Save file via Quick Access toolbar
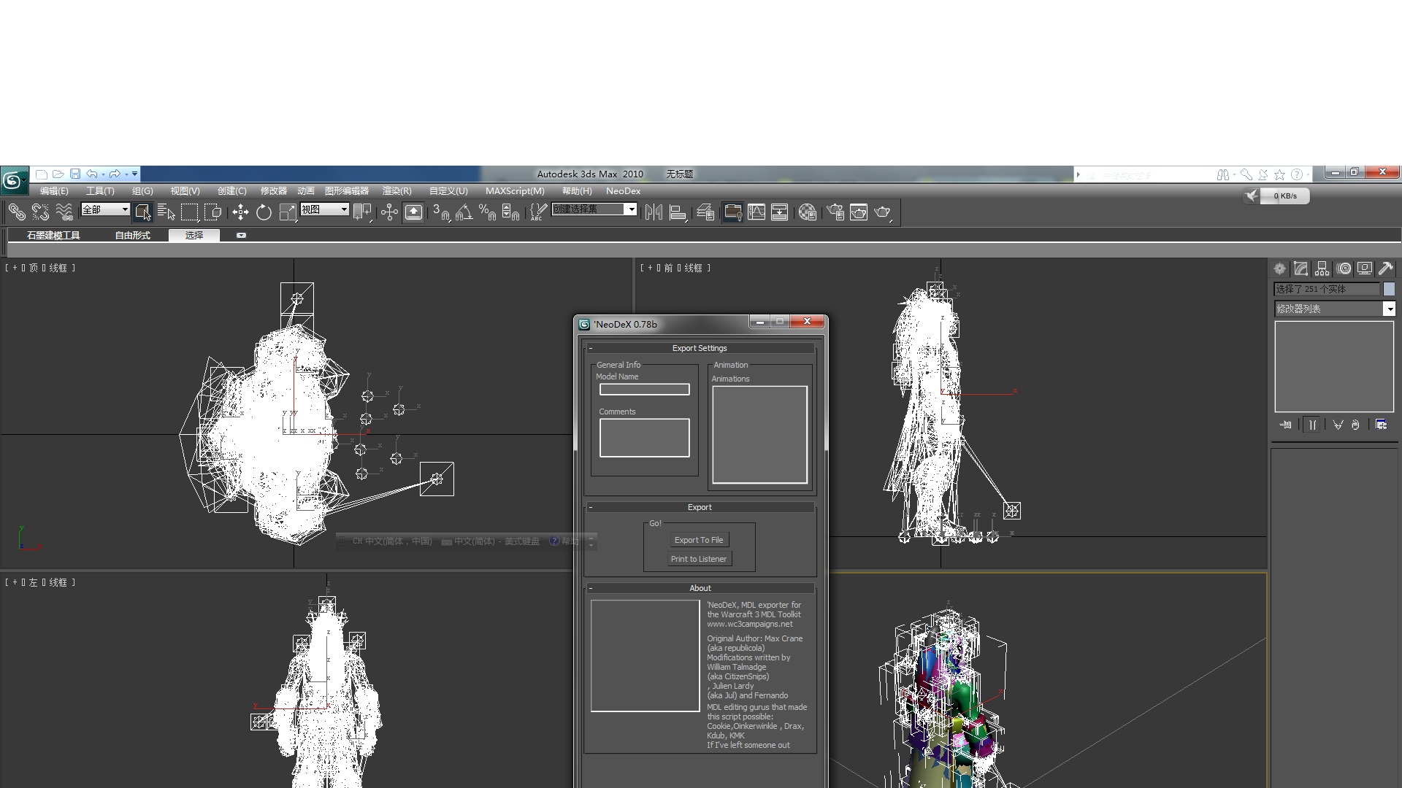 coord(75,174)
